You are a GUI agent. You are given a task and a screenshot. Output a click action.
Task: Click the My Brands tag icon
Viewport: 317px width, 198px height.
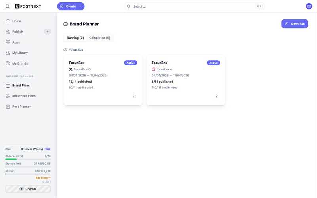pos(8,63)
